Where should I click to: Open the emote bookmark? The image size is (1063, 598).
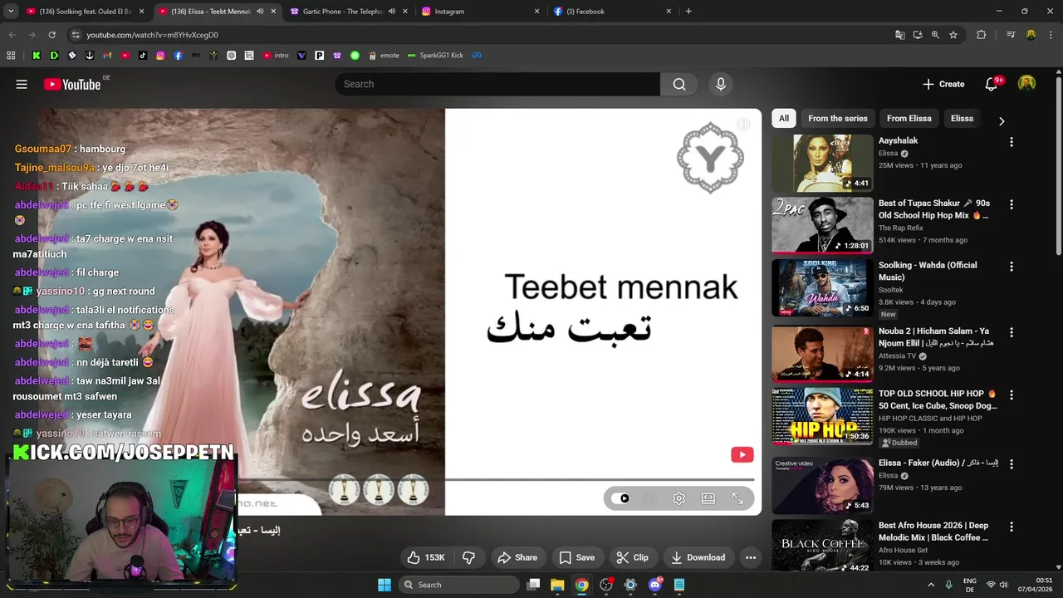pyautogui.click(x=384, y=56)
